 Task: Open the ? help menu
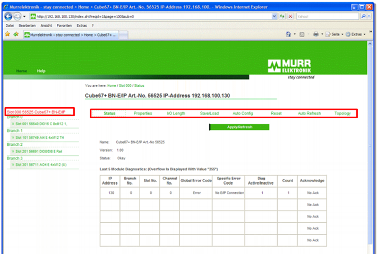tap(92, 25)
